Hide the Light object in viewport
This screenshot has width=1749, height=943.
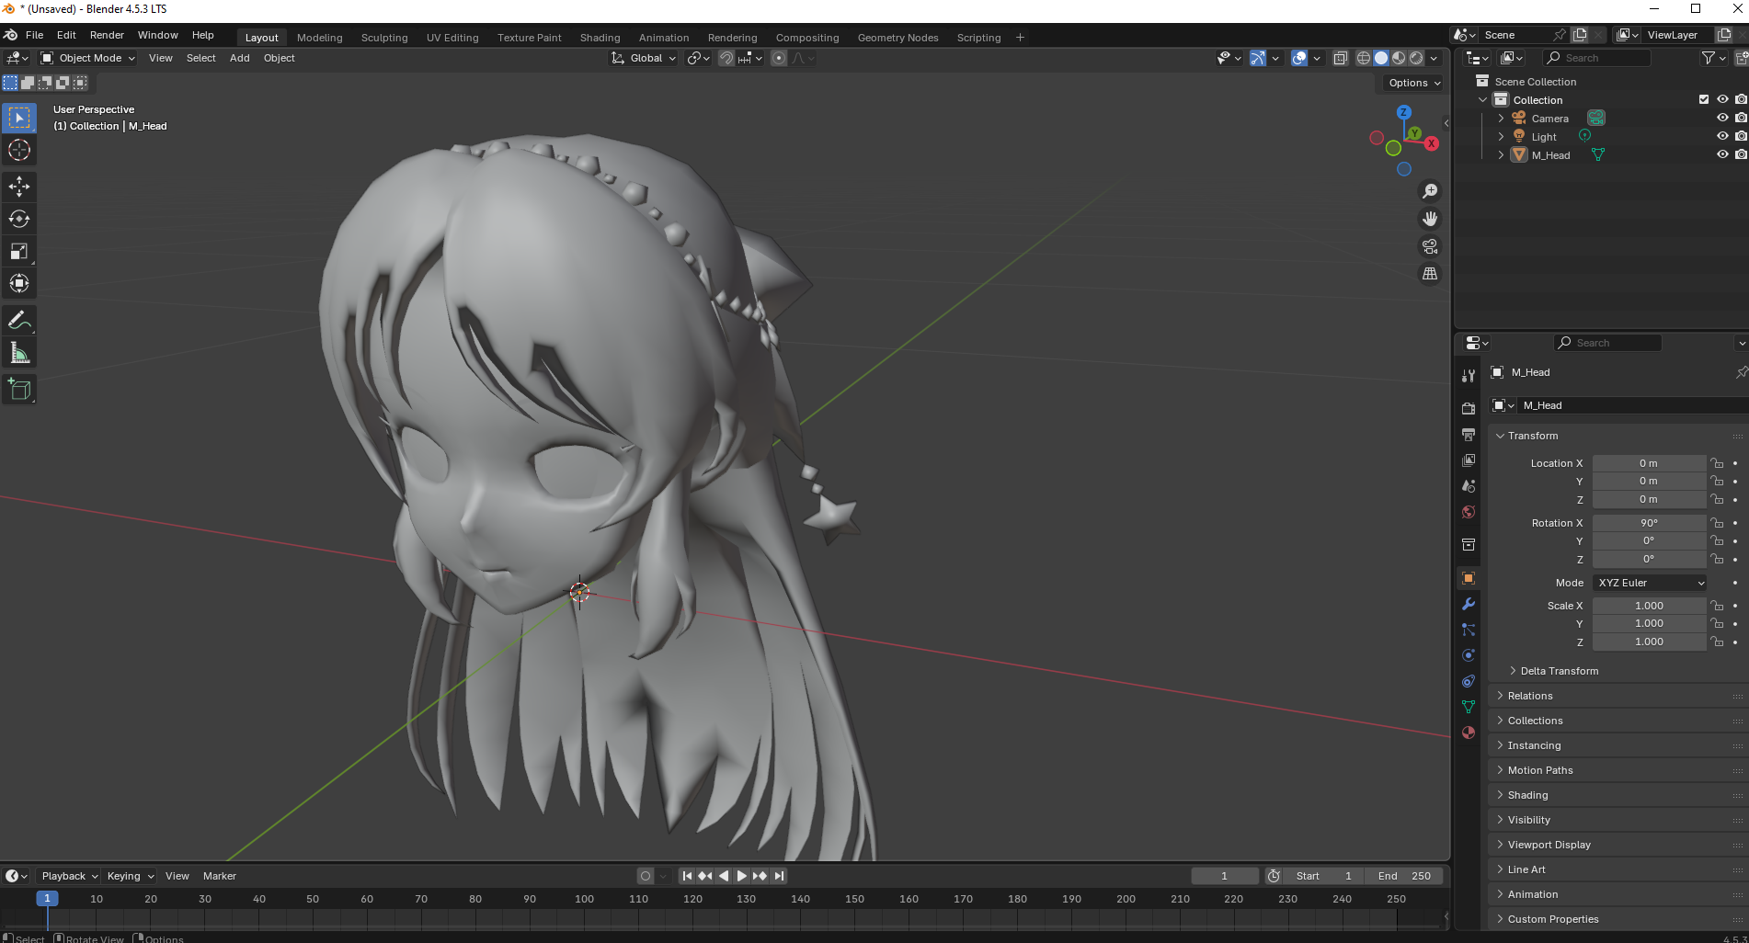point(1722,136)
